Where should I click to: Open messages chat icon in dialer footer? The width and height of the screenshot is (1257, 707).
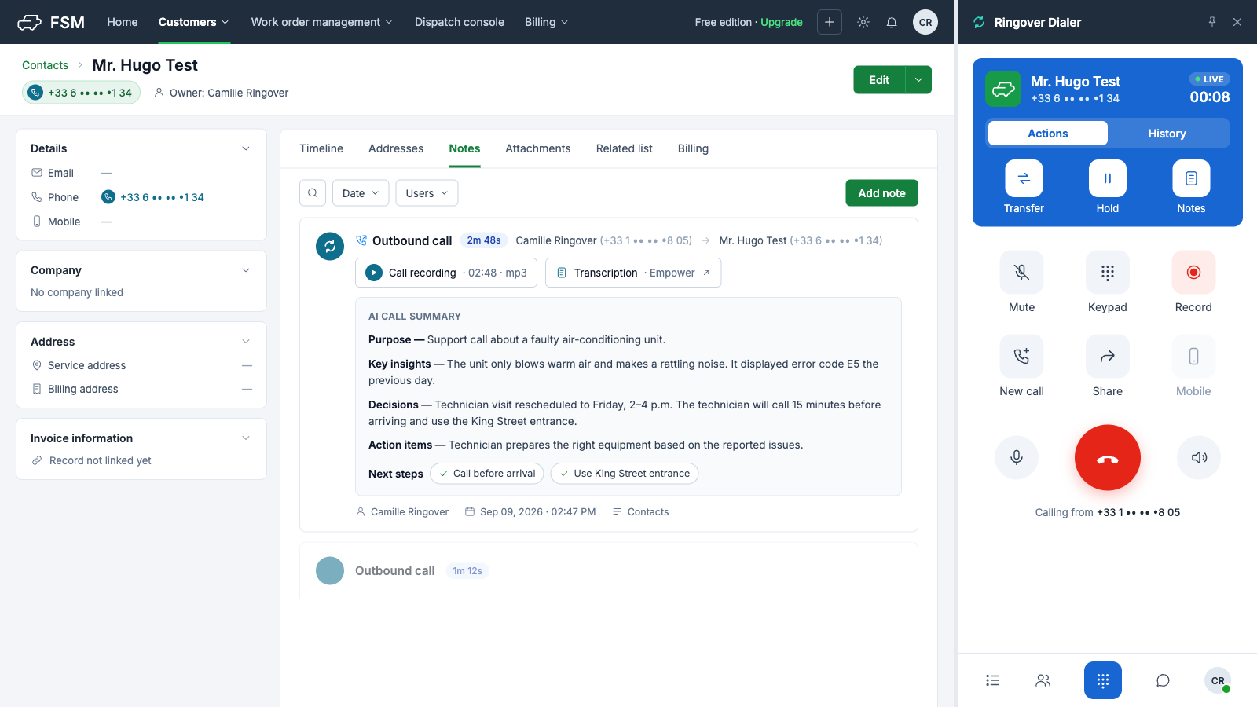tap(1163, 680)
